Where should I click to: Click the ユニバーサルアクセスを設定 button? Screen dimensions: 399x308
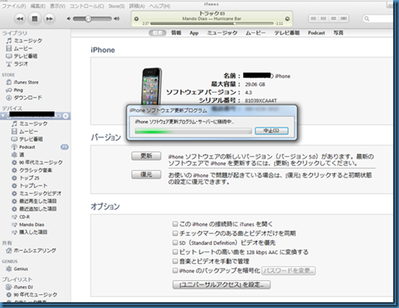(x=221, y=284)
